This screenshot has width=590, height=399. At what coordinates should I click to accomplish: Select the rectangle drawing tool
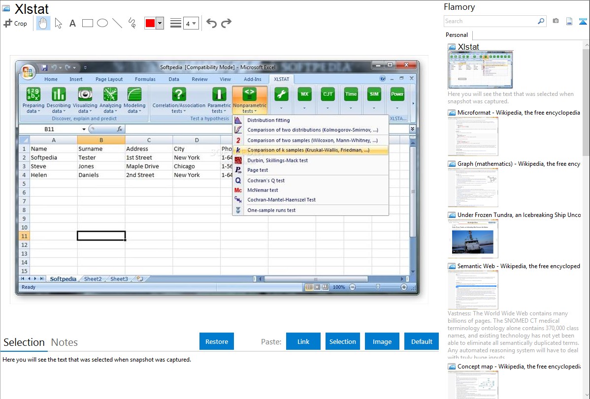87,23
